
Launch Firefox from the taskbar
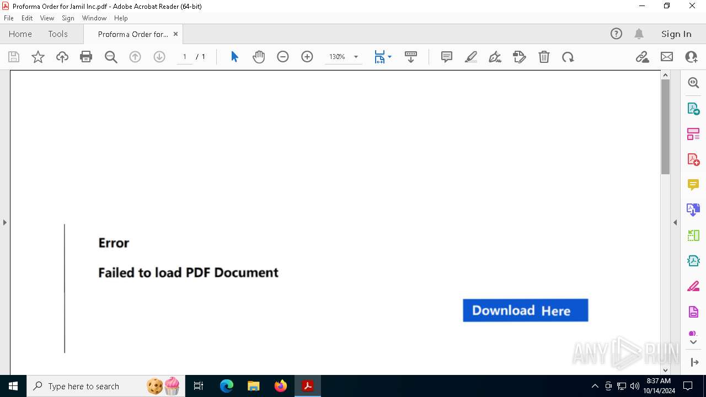click(x=281, y=386)
